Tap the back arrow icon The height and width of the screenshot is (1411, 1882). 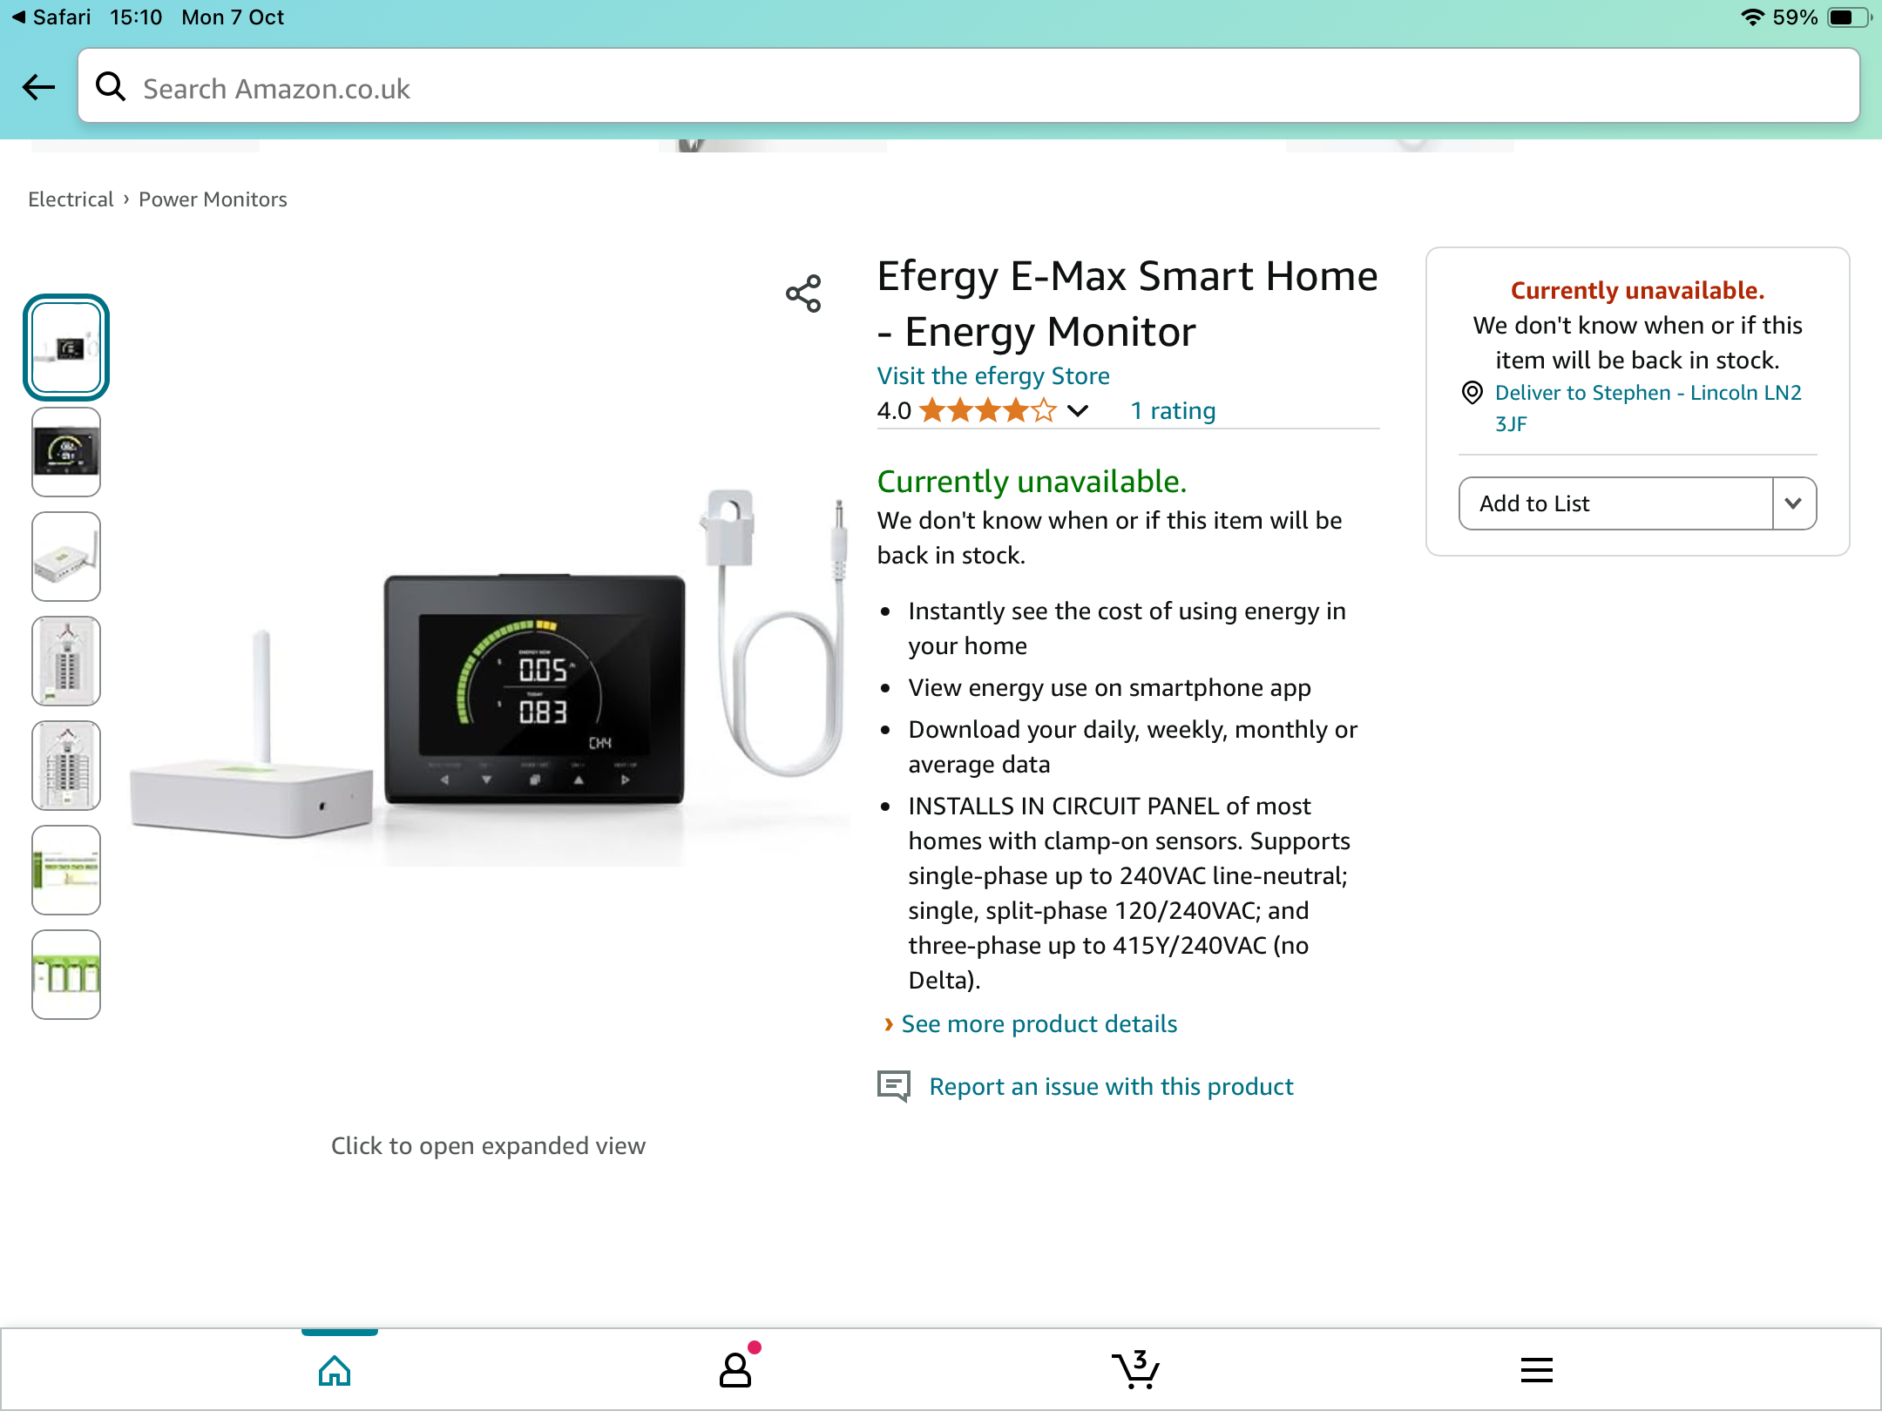(x=39, y=87)
